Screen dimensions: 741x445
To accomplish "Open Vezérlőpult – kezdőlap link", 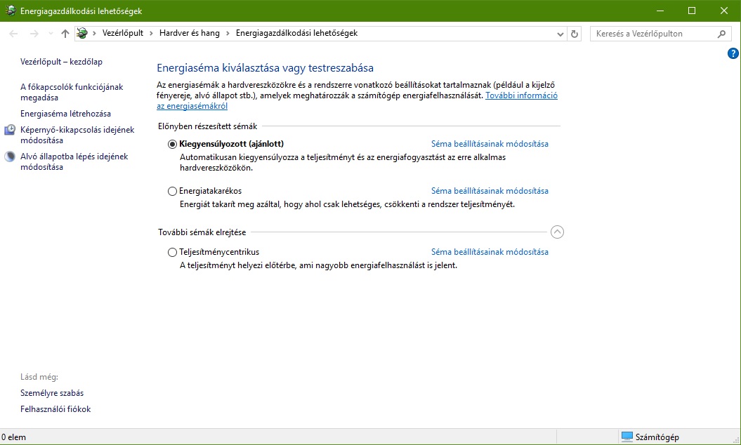I will pos(61,61).
